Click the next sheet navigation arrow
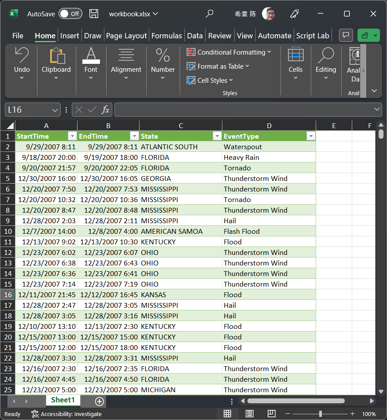387x420 pixels. point(26,401)
